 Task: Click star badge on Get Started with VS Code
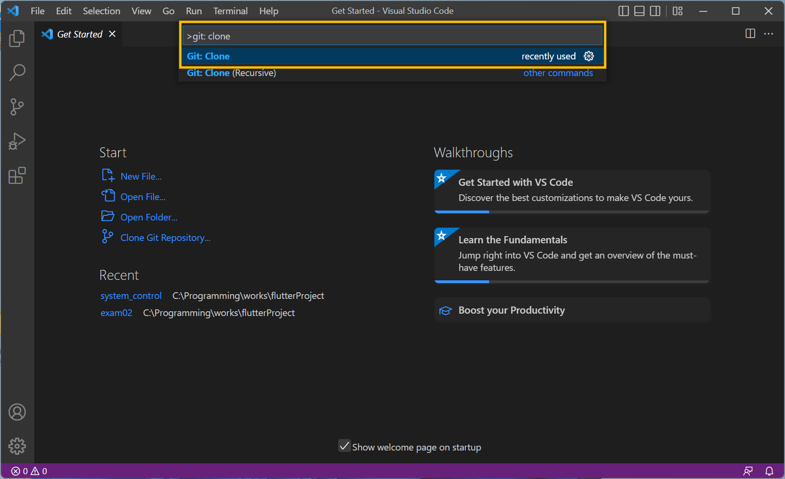(x=442, y=178)
